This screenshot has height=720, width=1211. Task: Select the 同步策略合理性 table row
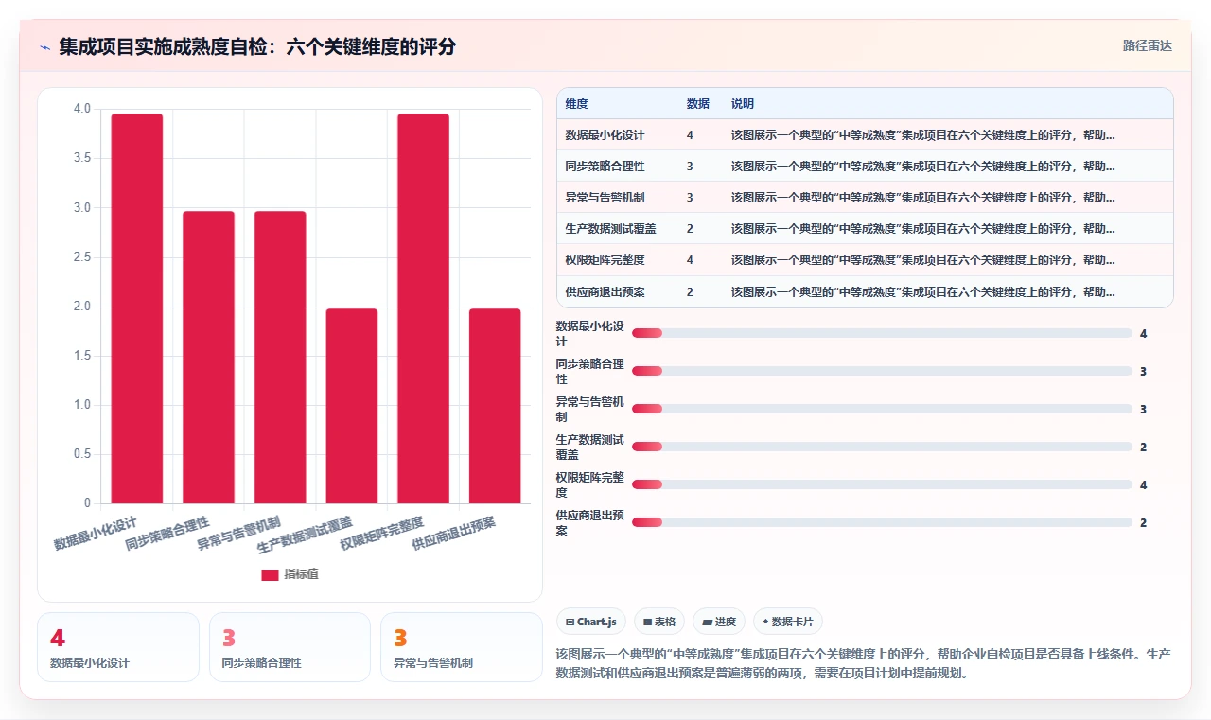(x=865, y=167)
